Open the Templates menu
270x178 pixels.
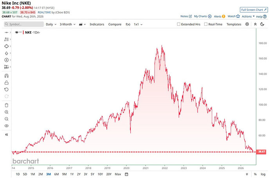[x=234, y=24]
